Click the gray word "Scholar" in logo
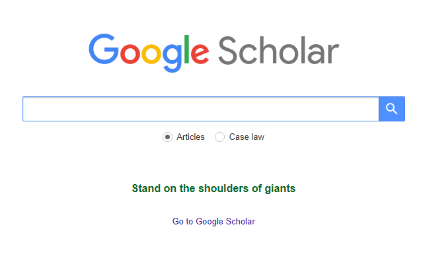This screenshot has width=423, height=264. (278, 51)
